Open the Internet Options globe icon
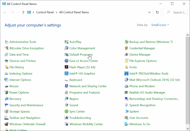 click(x=7, y=80)
